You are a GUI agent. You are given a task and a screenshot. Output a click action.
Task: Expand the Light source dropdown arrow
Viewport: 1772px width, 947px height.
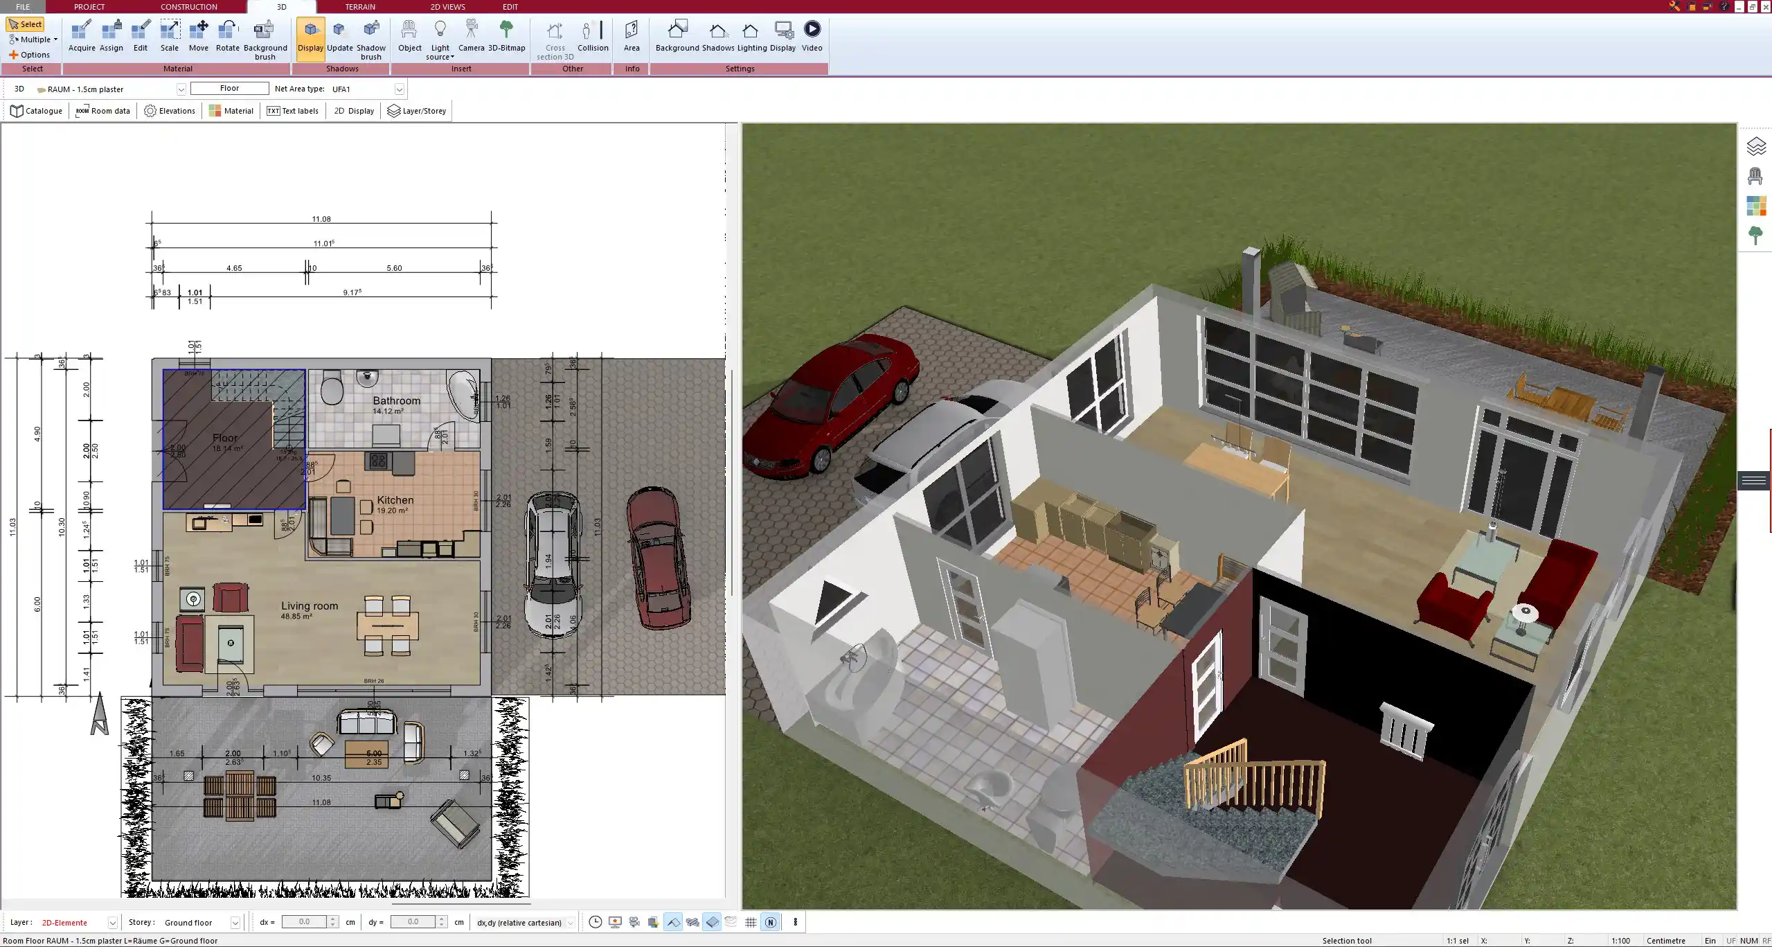(452, 57)
